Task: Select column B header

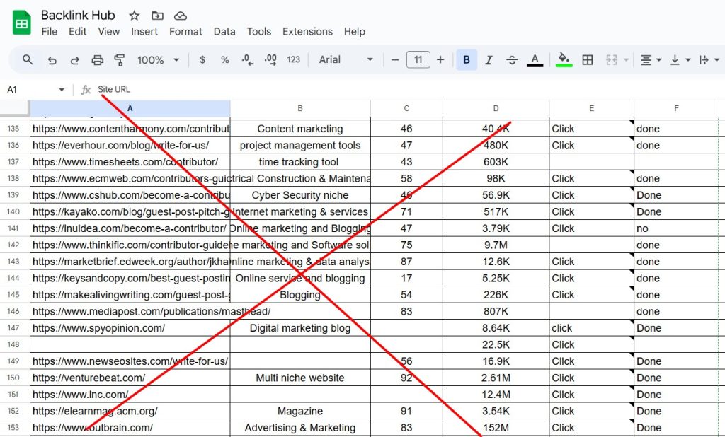Action: (300, 109)
